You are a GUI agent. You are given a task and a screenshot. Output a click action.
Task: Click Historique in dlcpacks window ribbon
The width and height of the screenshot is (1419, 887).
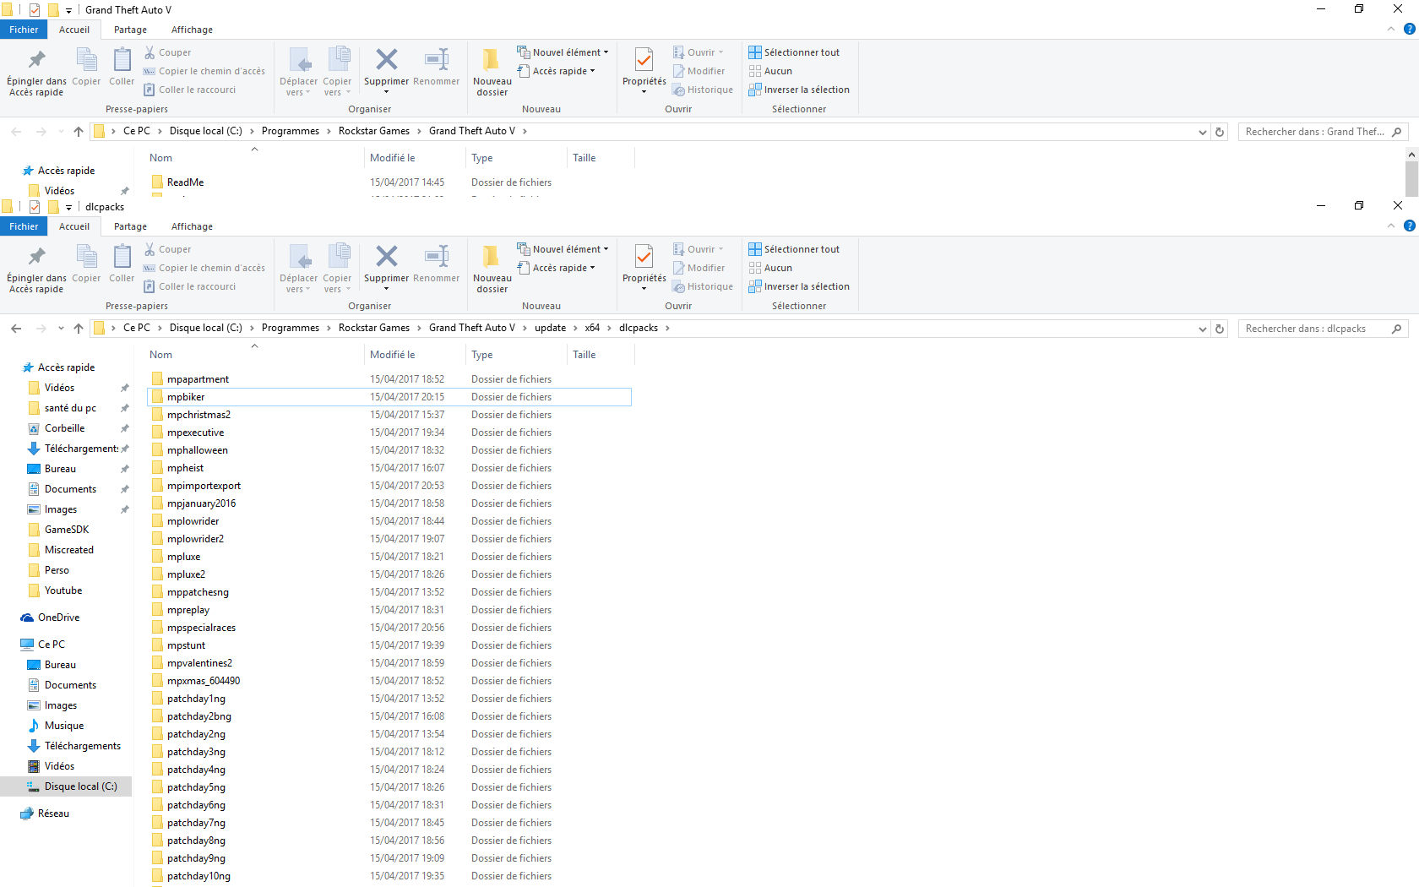click(703, 286)
